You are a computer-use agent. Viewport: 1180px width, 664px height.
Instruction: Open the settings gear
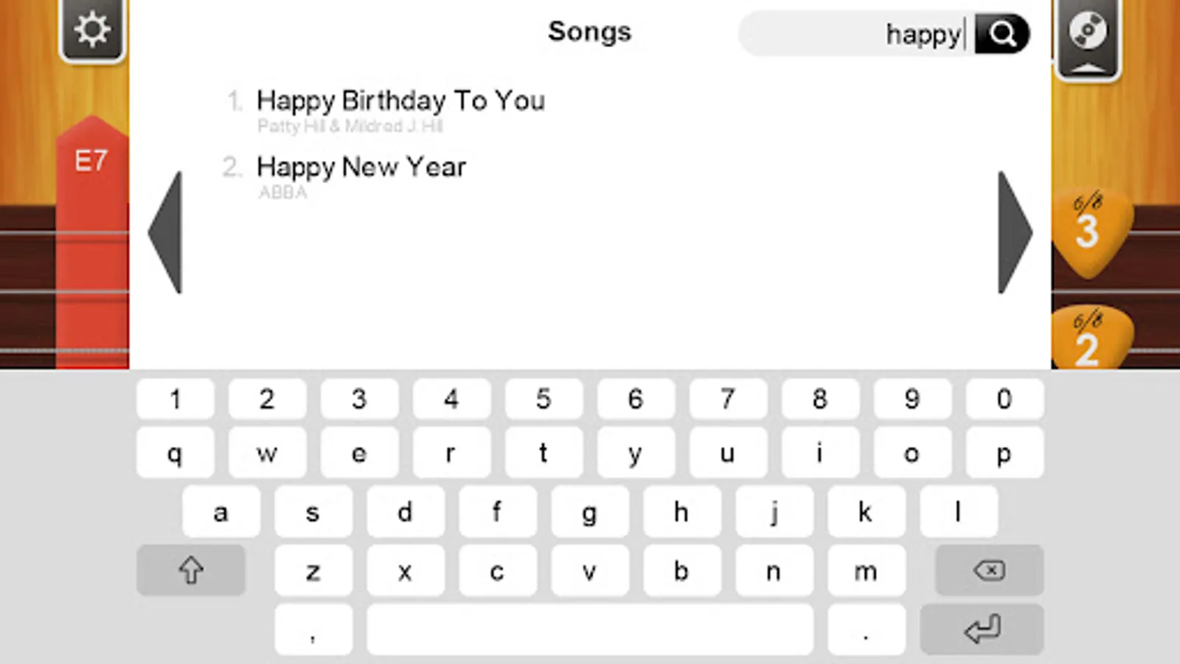click(x=91, y=30)
